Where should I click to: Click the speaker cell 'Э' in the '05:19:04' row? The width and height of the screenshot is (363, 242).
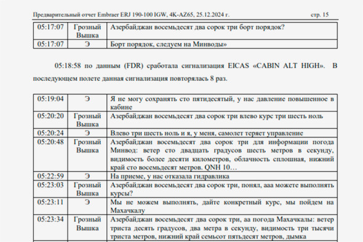(x=87, y=102)
